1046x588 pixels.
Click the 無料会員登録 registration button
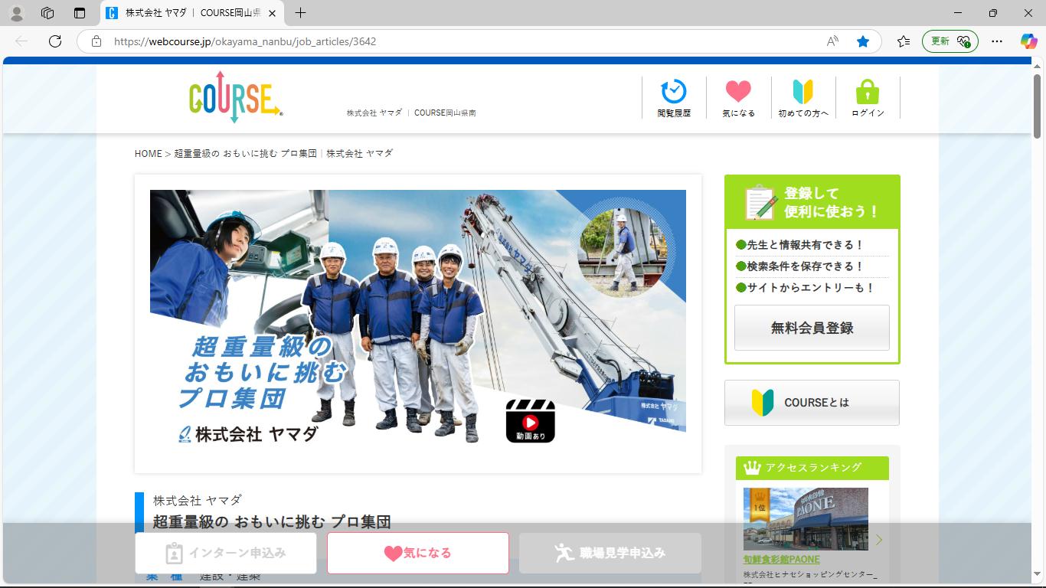[812, 328]
